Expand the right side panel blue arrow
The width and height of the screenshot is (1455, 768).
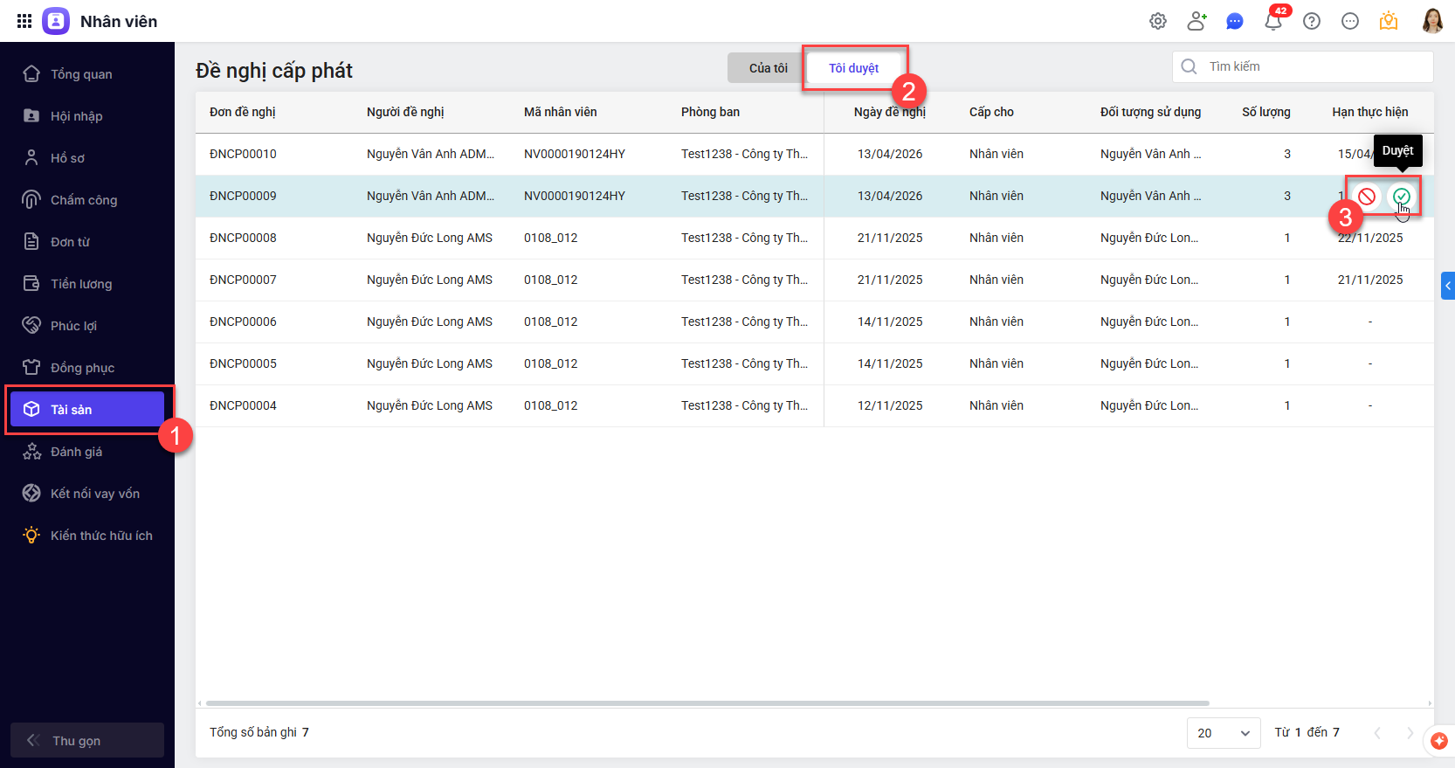pos(1447,286)
